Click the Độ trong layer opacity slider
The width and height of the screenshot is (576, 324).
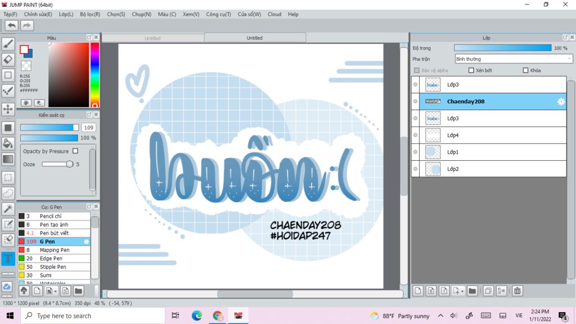502,48
